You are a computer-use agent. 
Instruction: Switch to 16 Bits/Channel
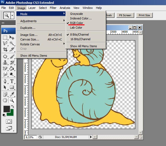tap(81, 39)
